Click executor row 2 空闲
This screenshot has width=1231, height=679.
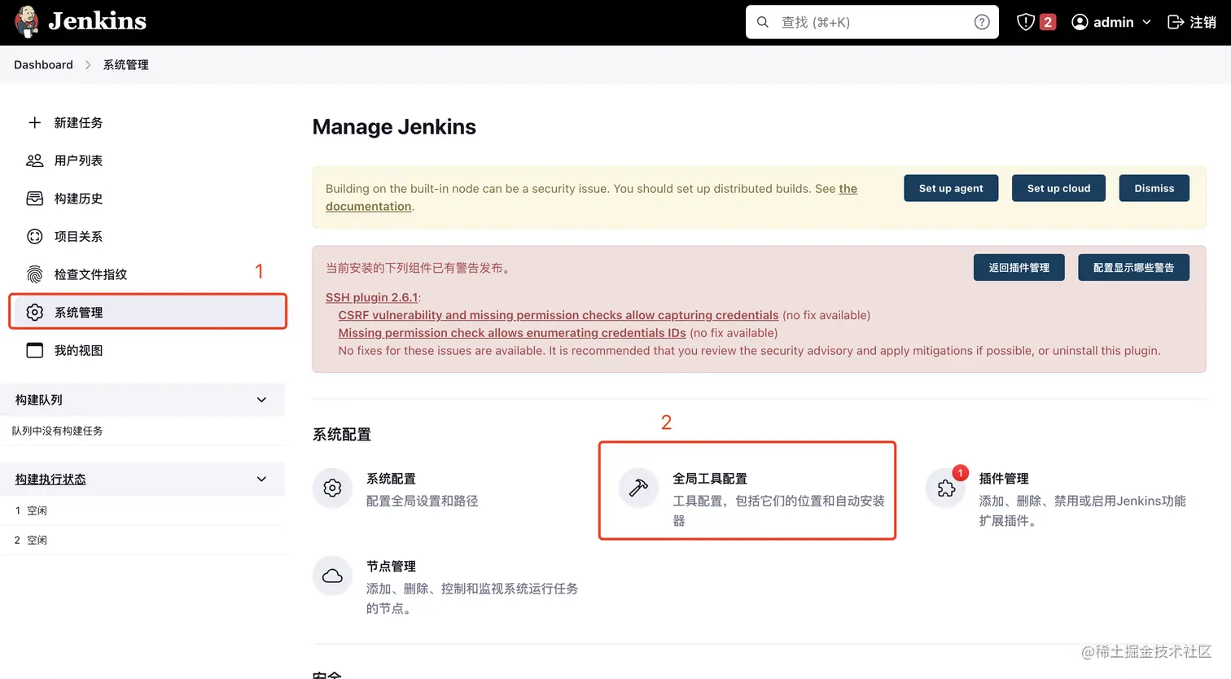tap(142, 540)
